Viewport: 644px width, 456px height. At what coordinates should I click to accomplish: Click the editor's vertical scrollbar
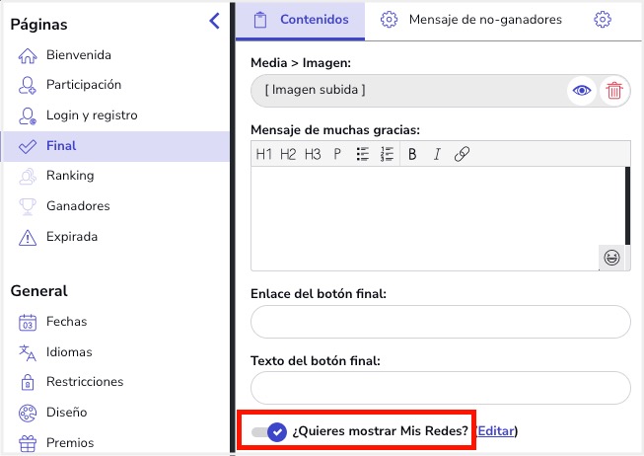point(627,205)
